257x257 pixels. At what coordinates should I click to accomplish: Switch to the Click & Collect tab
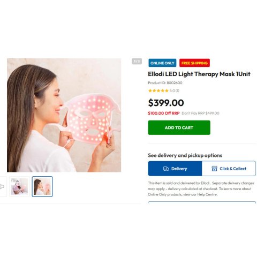(x=229, y=169)
